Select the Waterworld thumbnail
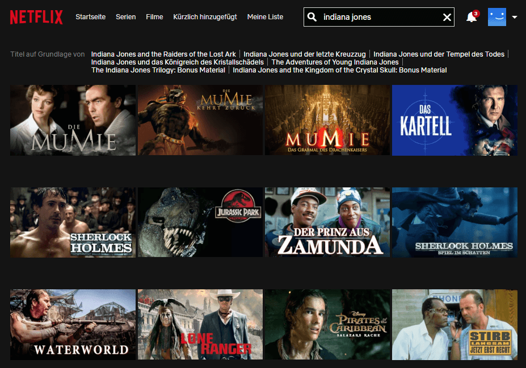Viewport: 526px width, 368px height. [73, 325]
